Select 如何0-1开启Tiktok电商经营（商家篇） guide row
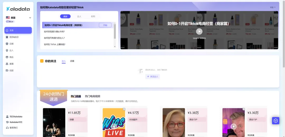 [x=78, y=25]
